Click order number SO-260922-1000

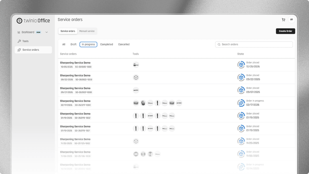pyautogui.click(x=84, y=80)
